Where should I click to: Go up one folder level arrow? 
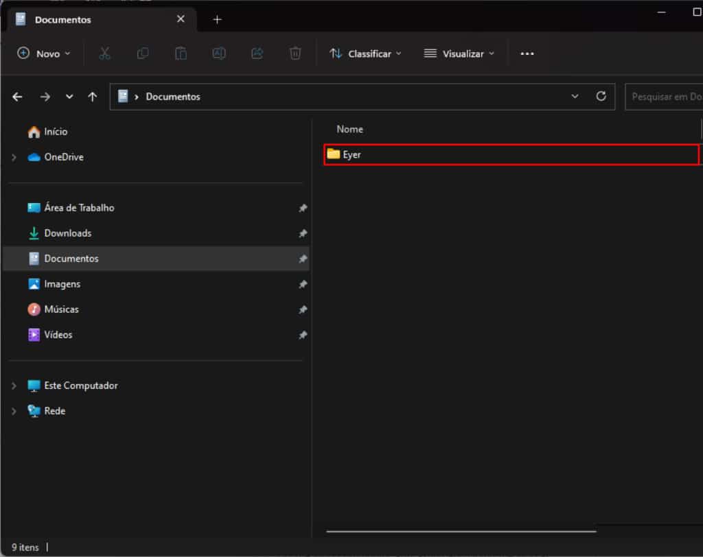(93, 97)
